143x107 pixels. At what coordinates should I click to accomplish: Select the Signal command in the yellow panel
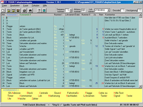pos(117,96)
